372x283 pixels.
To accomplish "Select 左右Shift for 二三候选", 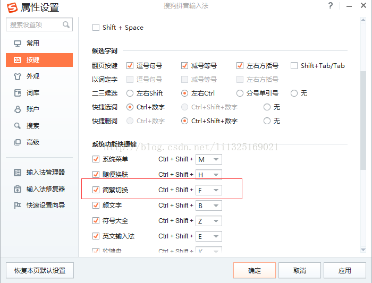I will coord(130,93).
